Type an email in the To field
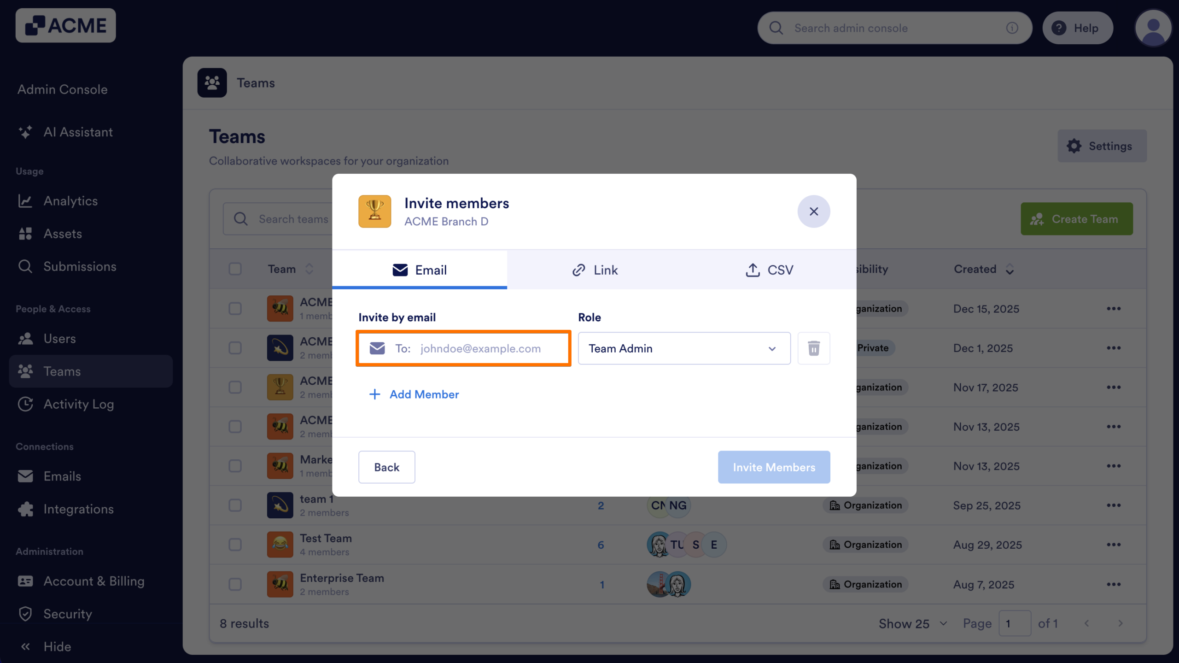The width and height of the screenshot is (1179, 663). [481, 348]
